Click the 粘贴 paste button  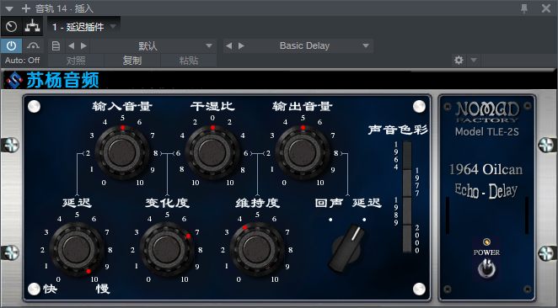[x=189, y=61]
